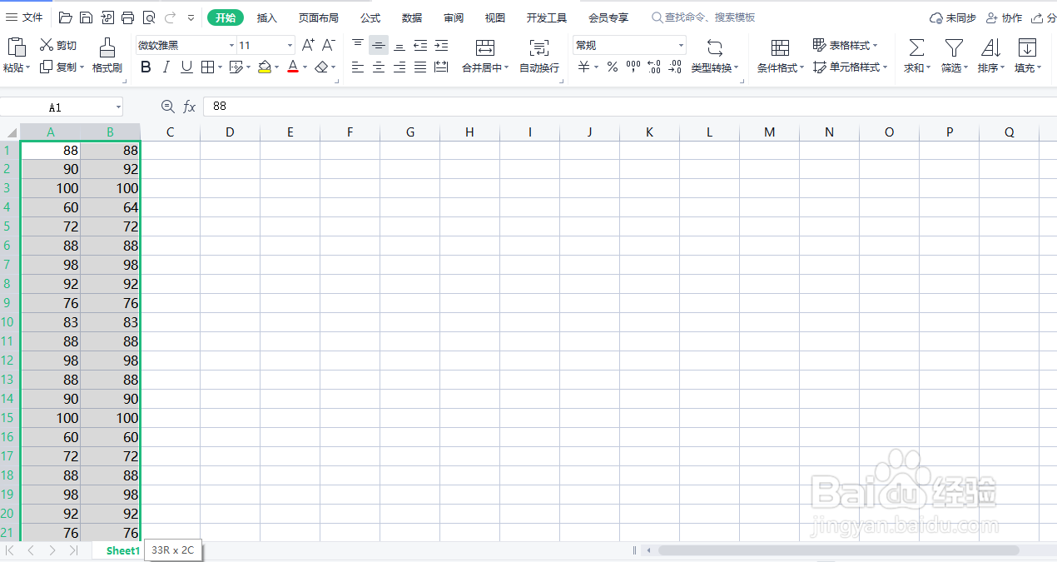Click the Redo arrow icon
The width and height of the screenshot is (1057, 562).
[171, 17]
